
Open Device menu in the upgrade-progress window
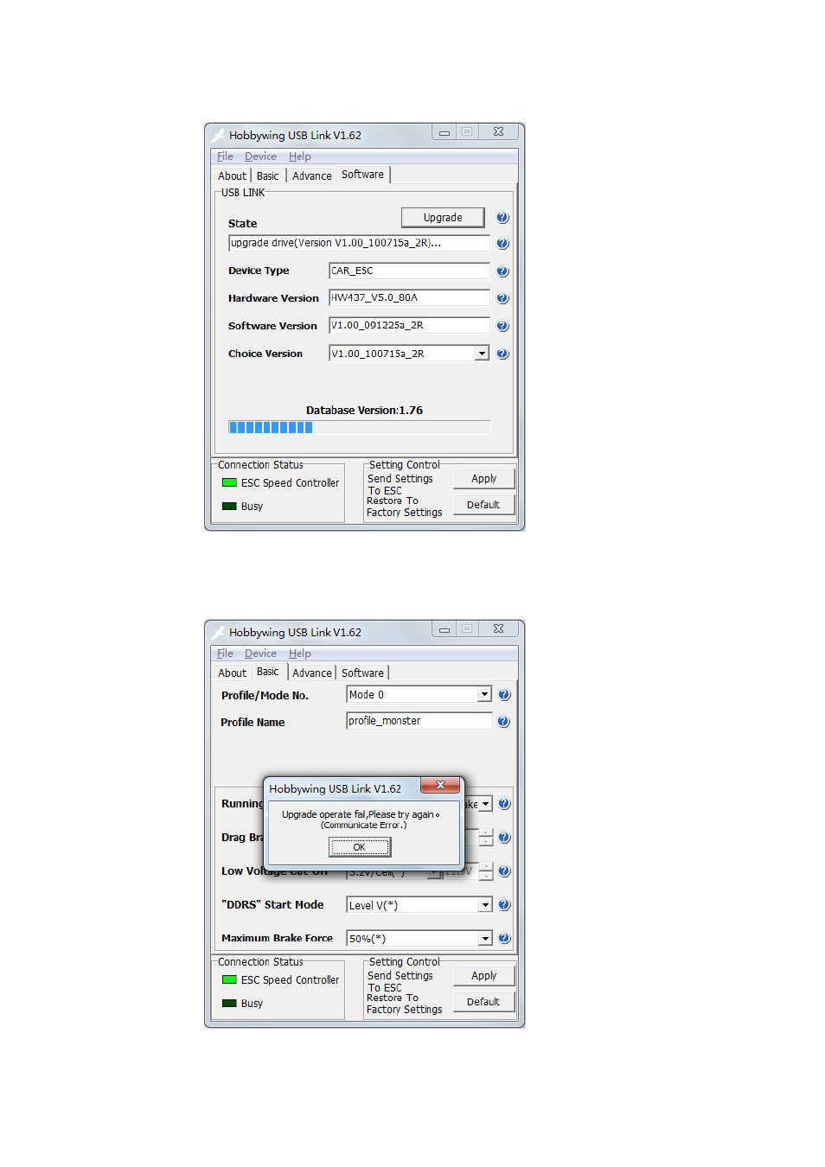click(260, 156)
